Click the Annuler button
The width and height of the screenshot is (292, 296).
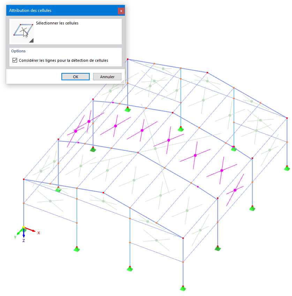point(107,77)
